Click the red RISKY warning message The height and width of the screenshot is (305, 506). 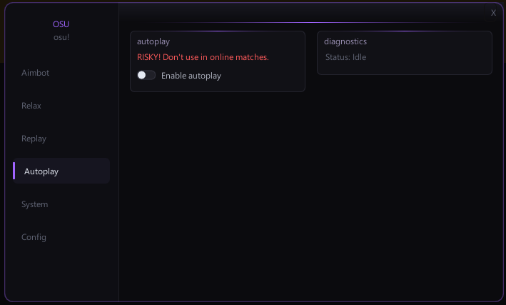click(x=203, y=57)
